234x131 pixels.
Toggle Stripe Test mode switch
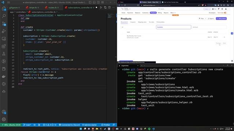(x=225, y=13)
